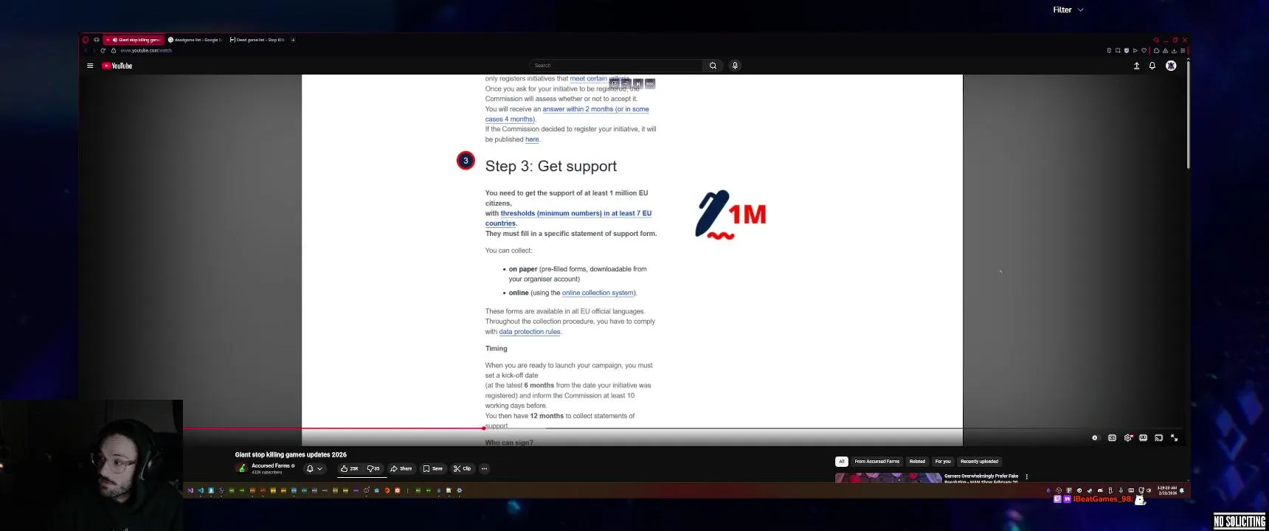Open a new browser tab with plus
The image size is (1269, 531).
click(293, 40)
